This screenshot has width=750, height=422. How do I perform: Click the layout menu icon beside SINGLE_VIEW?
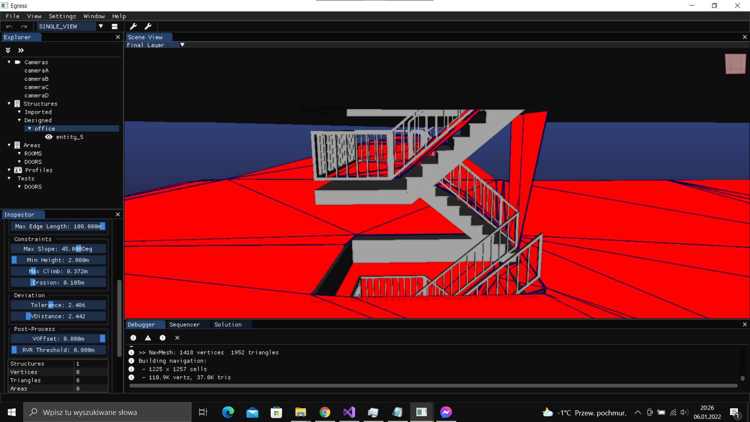[x=114, y=26]
